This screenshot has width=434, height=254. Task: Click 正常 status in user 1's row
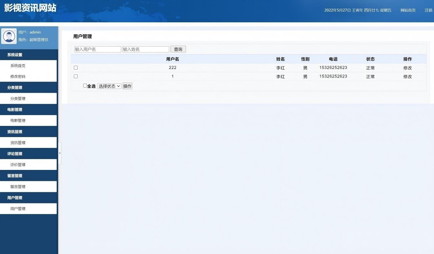point(370,77)
